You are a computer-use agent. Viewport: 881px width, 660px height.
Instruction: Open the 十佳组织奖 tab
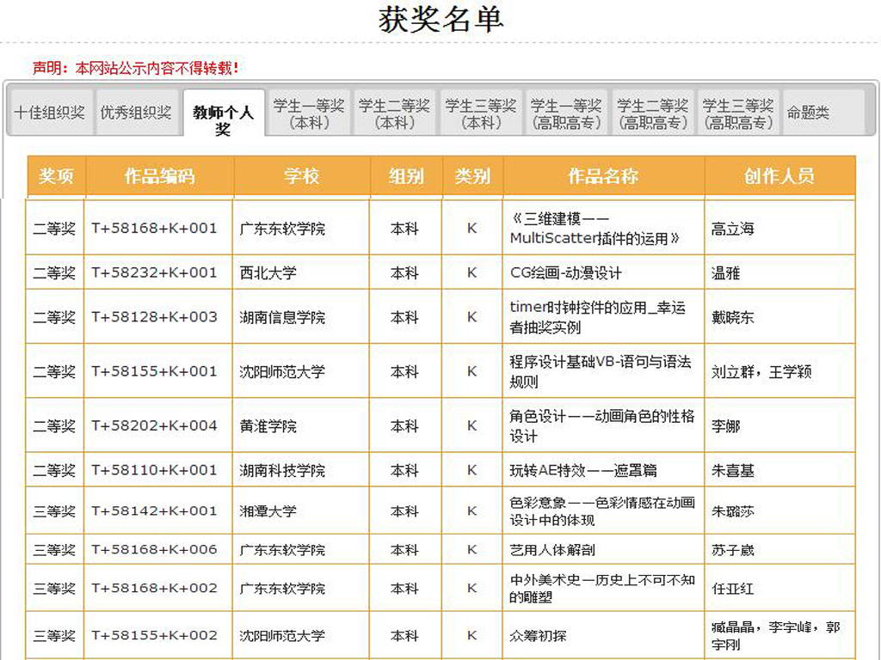50,113
